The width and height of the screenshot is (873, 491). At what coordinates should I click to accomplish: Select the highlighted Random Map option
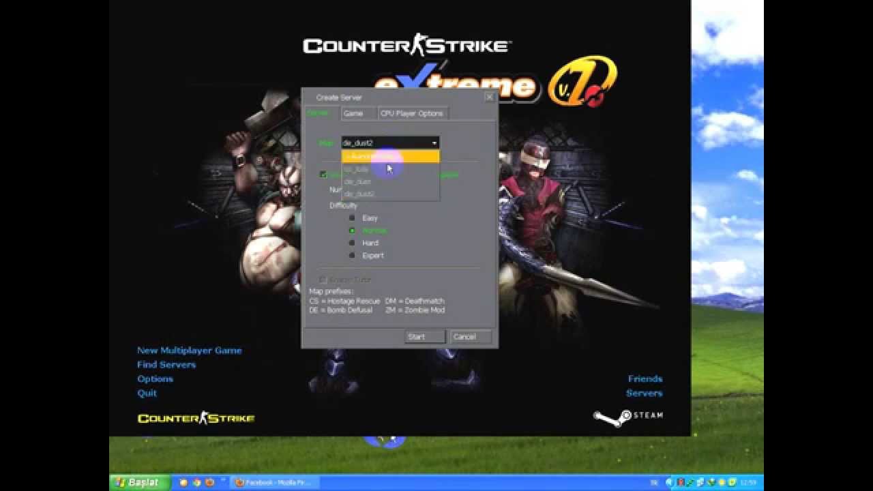point(390,157)
